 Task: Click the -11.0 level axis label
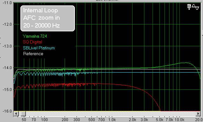pos(7,3)
